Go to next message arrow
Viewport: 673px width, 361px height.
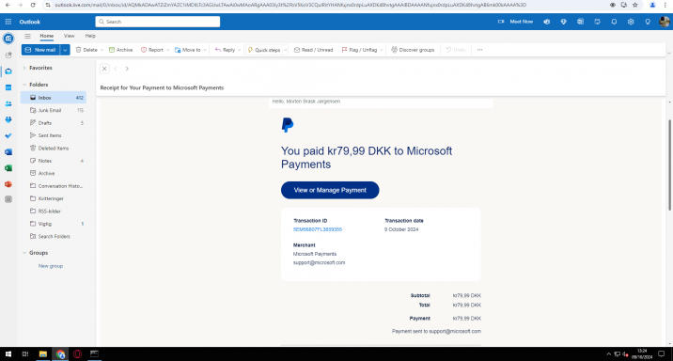[127, 69]
